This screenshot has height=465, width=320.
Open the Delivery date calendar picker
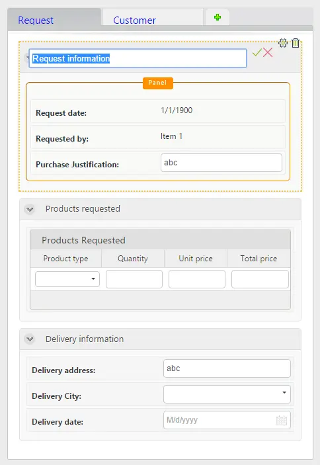click(282, 420)
